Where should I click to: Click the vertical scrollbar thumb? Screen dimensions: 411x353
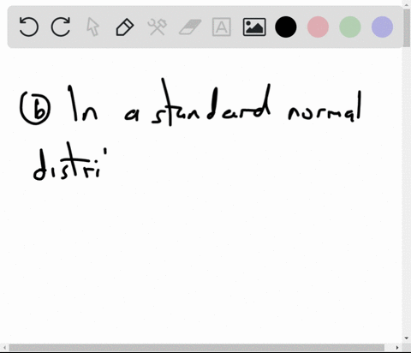[x=407, y=27]
